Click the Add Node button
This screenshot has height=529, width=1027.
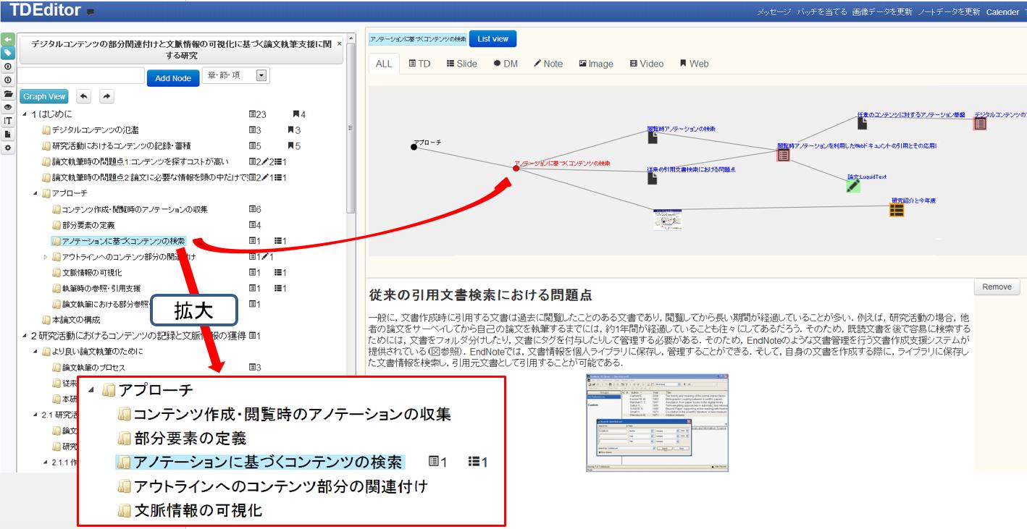click(x=173, y=78)
